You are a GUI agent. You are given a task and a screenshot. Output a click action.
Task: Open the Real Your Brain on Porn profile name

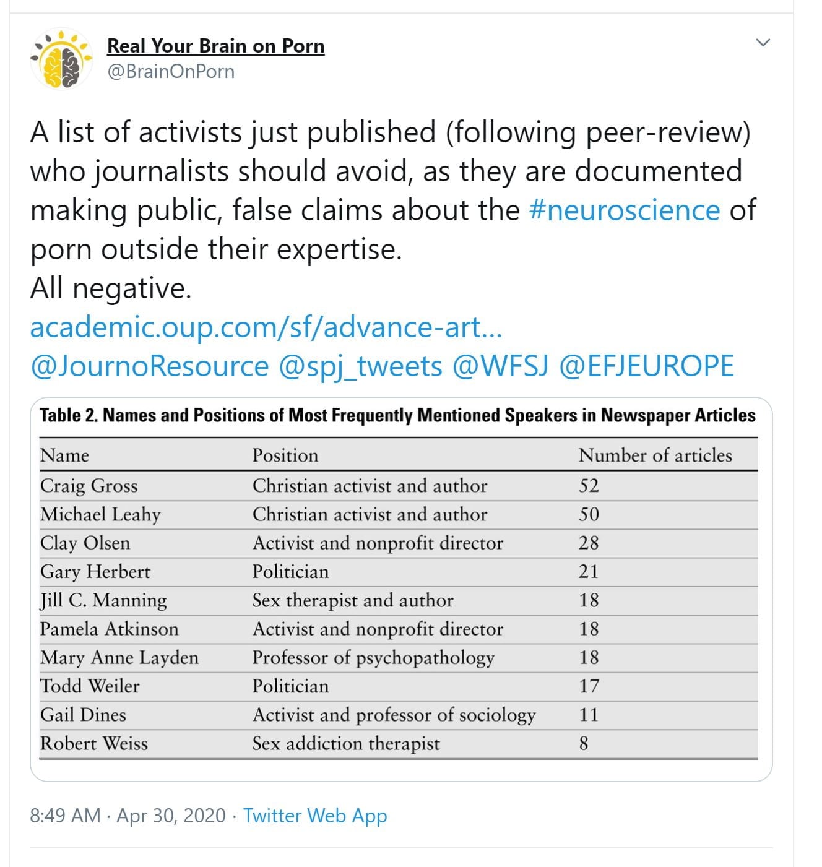coord(215,46)
